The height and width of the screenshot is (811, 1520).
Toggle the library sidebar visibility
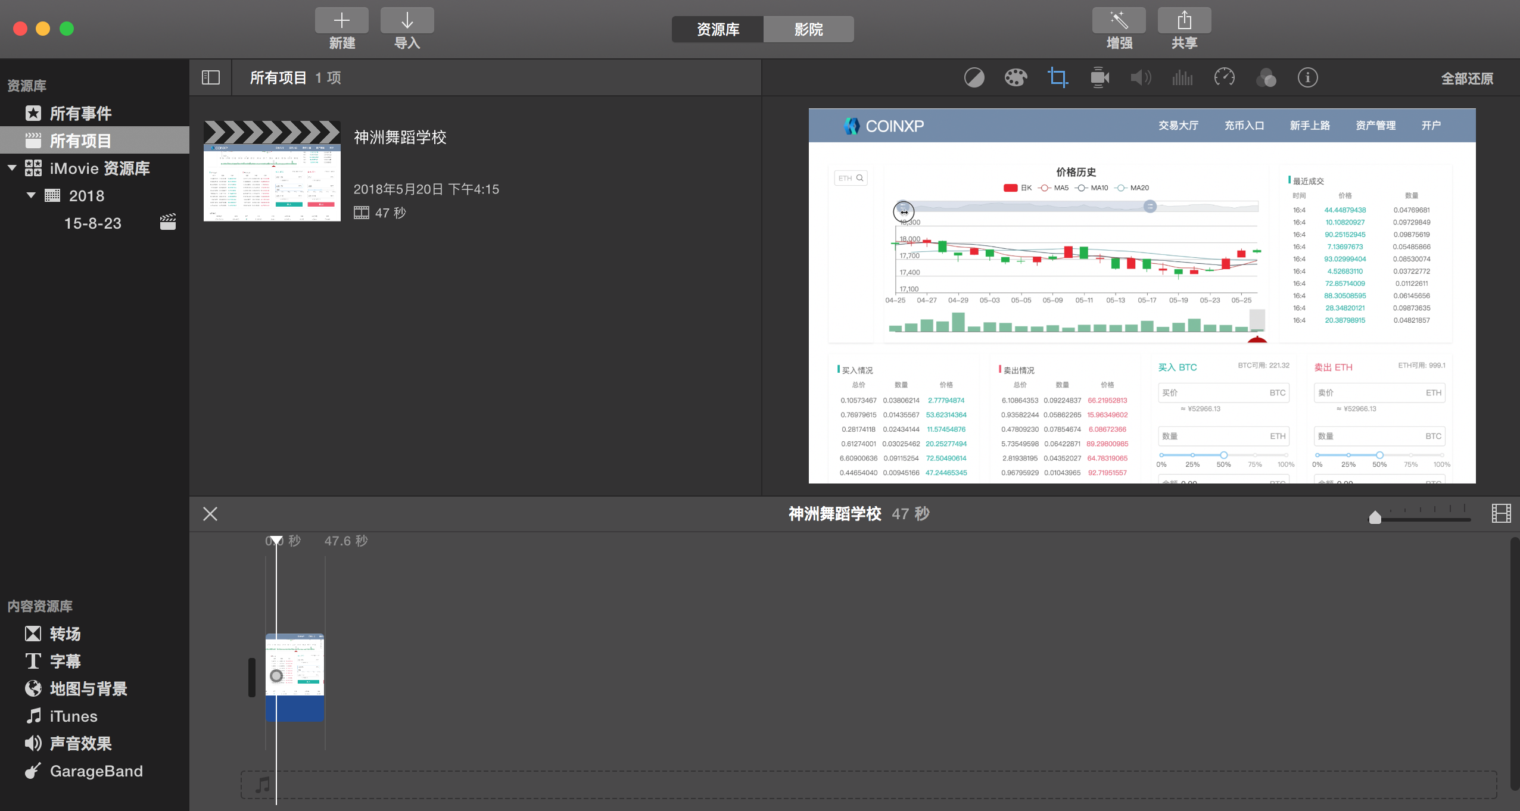point(211,78)
